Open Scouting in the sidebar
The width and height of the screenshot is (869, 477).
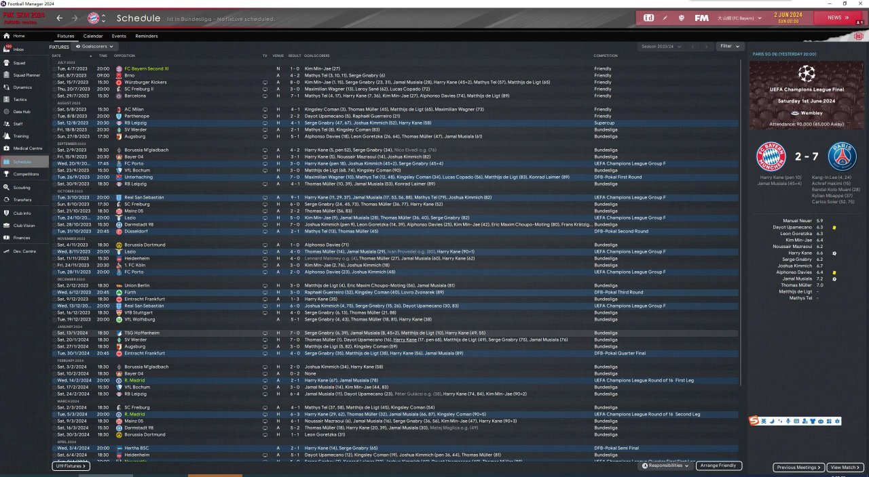pos(24,188)
